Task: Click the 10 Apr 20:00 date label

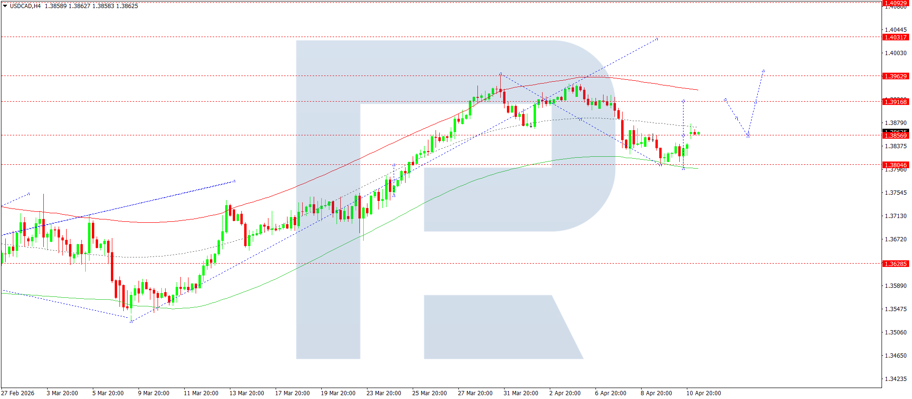Action: click(704, 393)
